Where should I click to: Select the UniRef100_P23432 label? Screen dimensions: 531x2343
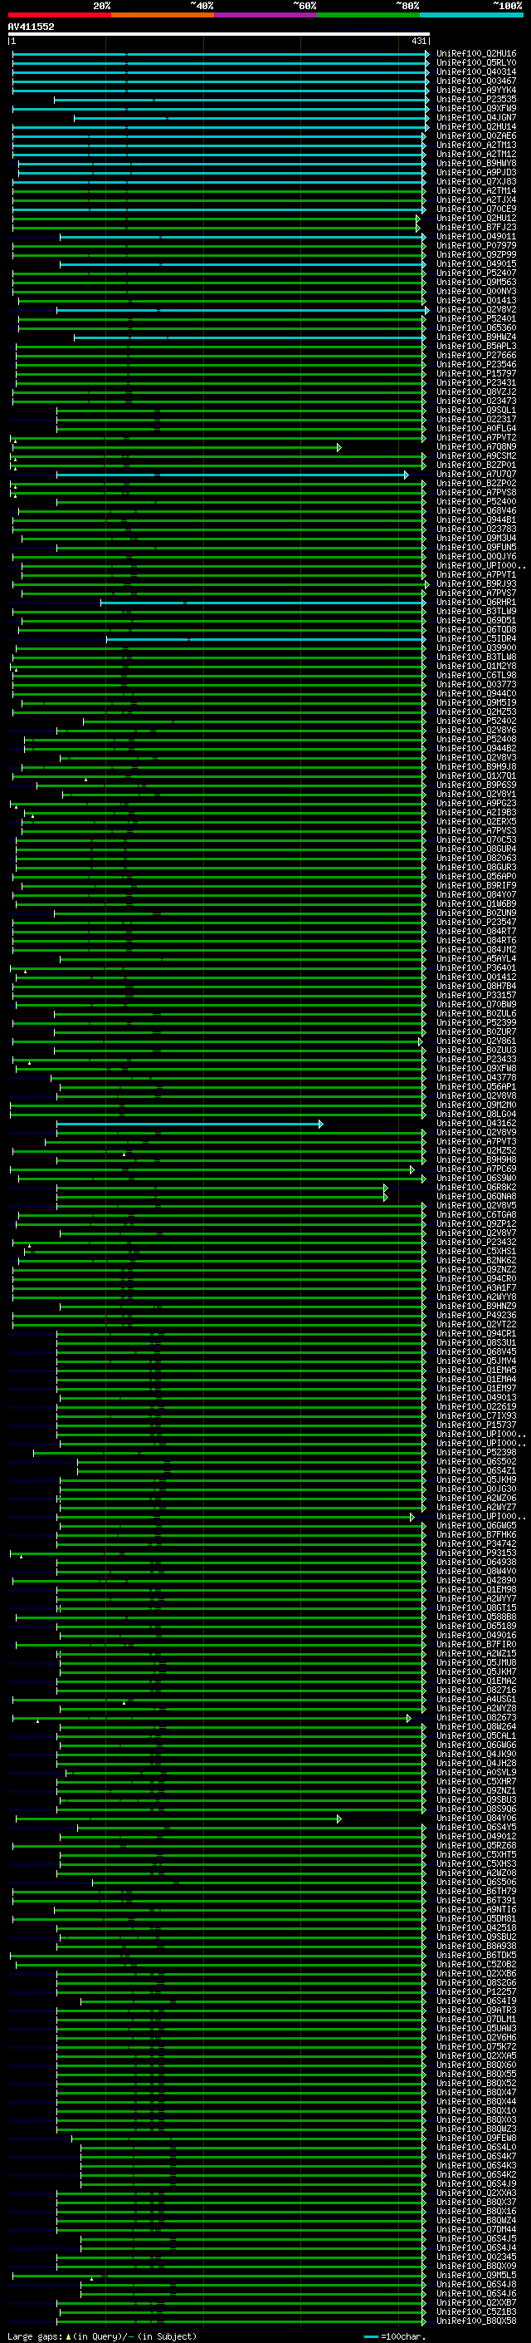[x=476, y=1242]
